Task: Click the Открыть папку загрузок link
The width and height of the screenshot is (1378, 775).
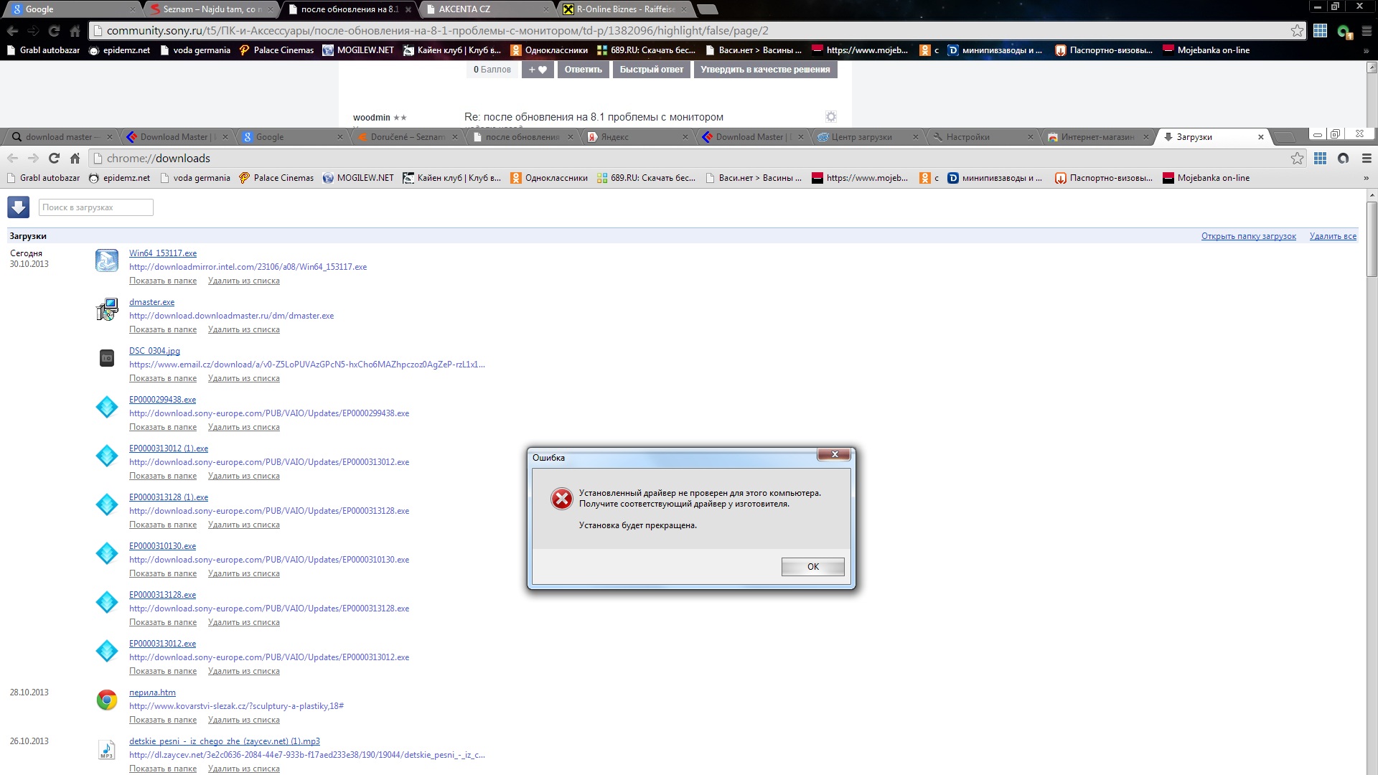Action: (1248, 235)
